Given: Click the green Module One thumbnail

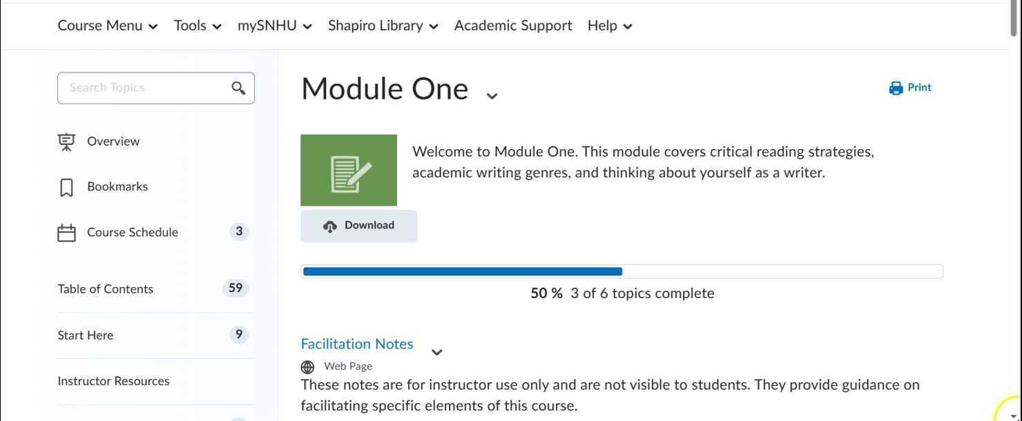Looking at the screenshot, I should click(x=349, y=170).
